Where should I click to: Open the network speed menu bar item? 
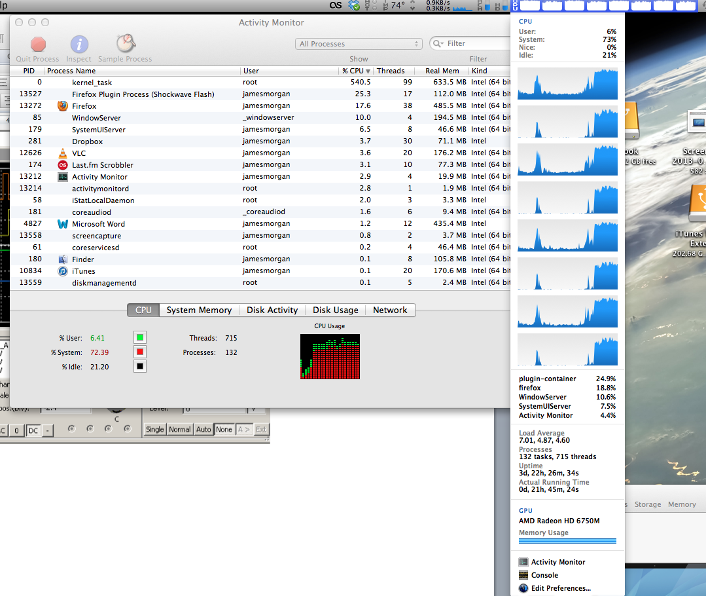click(x=449, y=5)
